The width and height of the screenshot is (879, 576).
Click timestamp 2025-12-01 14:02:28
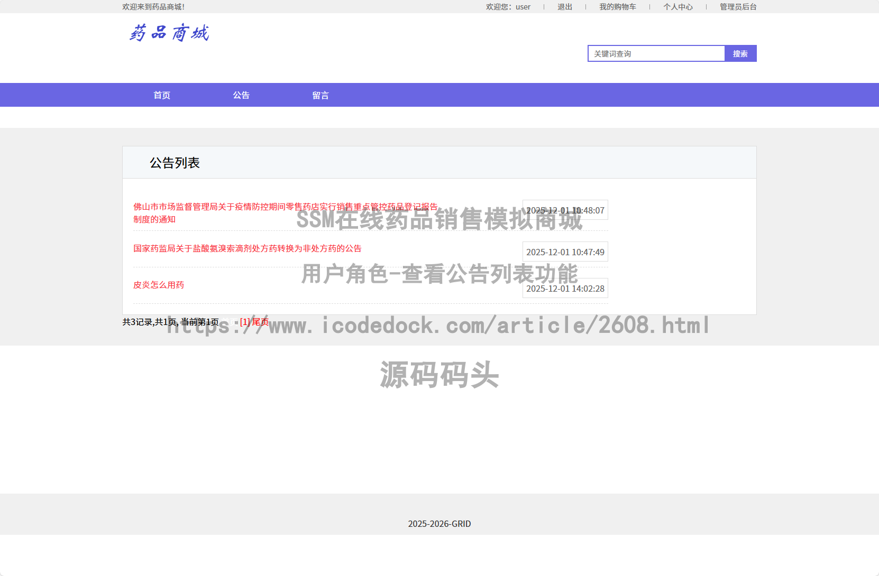click(x=565, y=289)
